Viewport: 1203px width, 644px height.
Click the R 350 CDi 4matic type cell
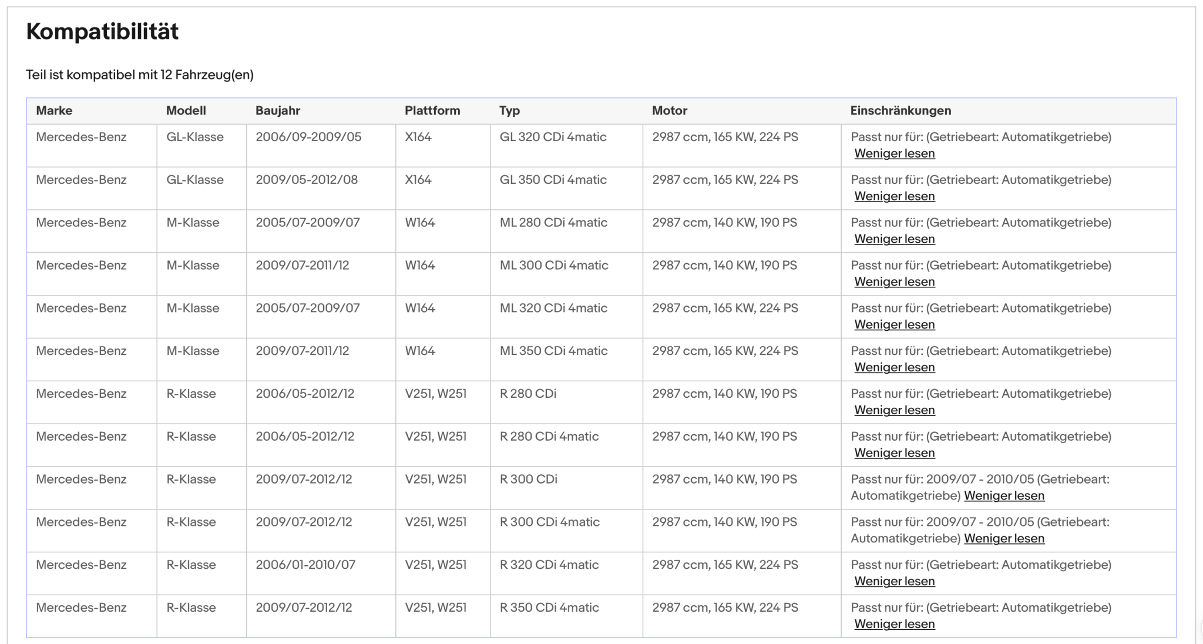pos(549,608)
